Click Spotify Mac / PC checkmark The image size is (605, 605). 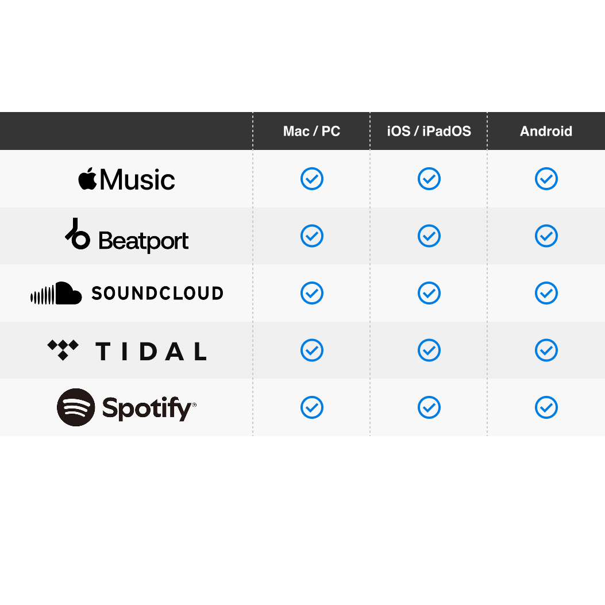[312, 407]
